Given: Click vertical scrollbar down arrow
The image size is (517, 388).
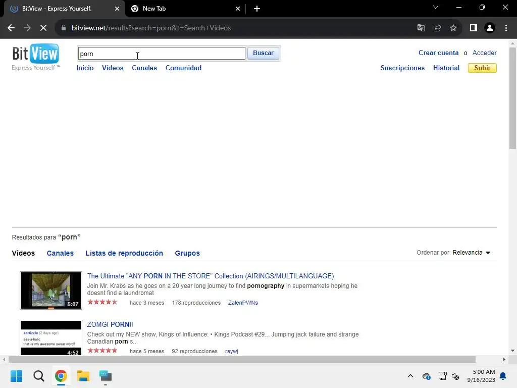Looking at the screenshot, I should tap(512, 351).
